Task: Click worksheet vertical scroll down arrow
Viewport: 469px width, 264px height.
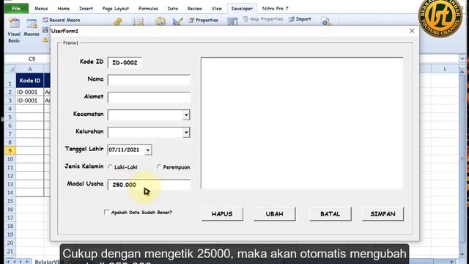Action: [462, 254]
